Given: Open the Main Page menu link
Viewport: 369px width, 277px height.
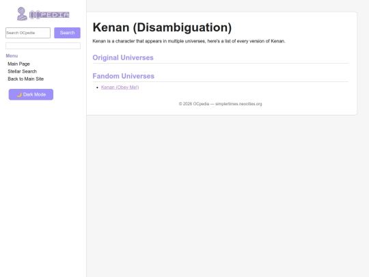Looking at the screenshot, I should click(19, 64).
